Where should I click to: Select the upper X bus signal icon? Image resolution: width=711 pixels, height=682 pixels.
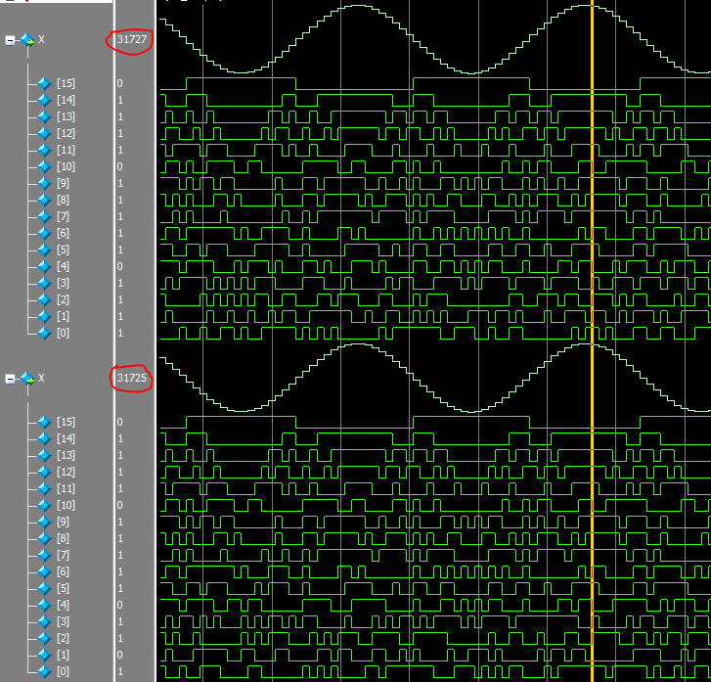27,40
